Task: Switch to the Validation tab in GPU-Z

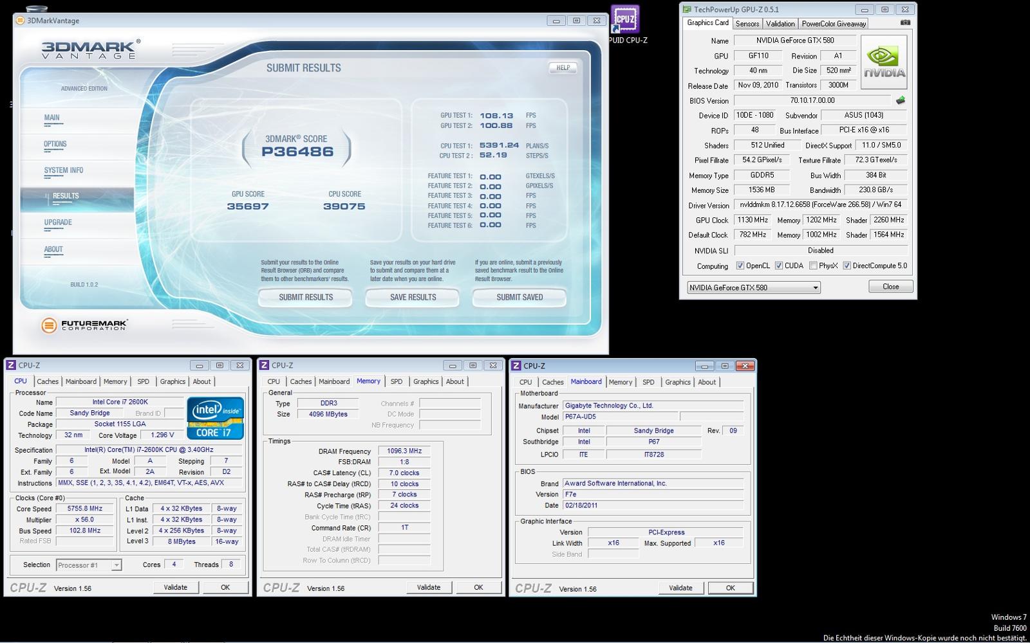Action: click(x=780, y=24)
